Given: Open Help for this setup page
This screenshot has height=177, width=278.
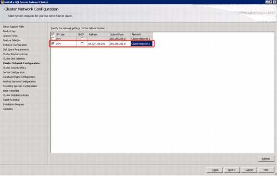Looking at the screenshot, I should click(266, 170).
